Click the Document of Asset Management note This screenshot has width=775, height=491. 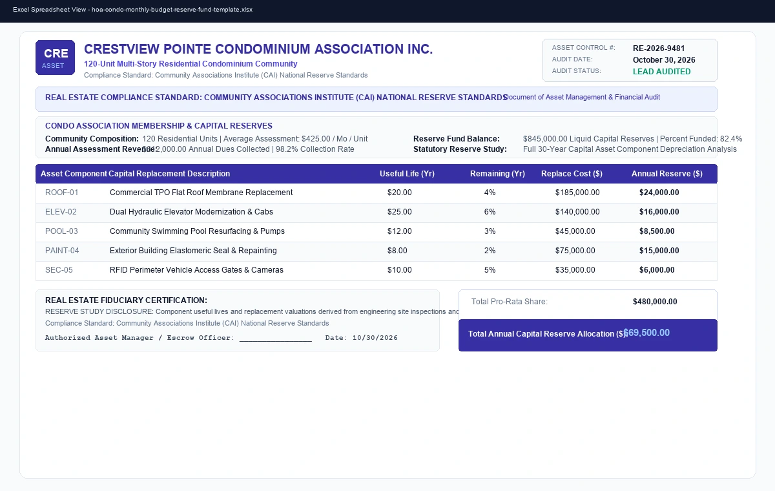pos(582,97)
